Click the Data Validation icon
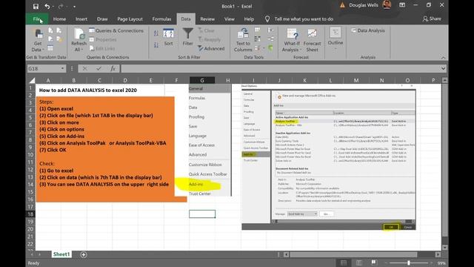Viewport: 474px width, 267px height. [258, 47]
